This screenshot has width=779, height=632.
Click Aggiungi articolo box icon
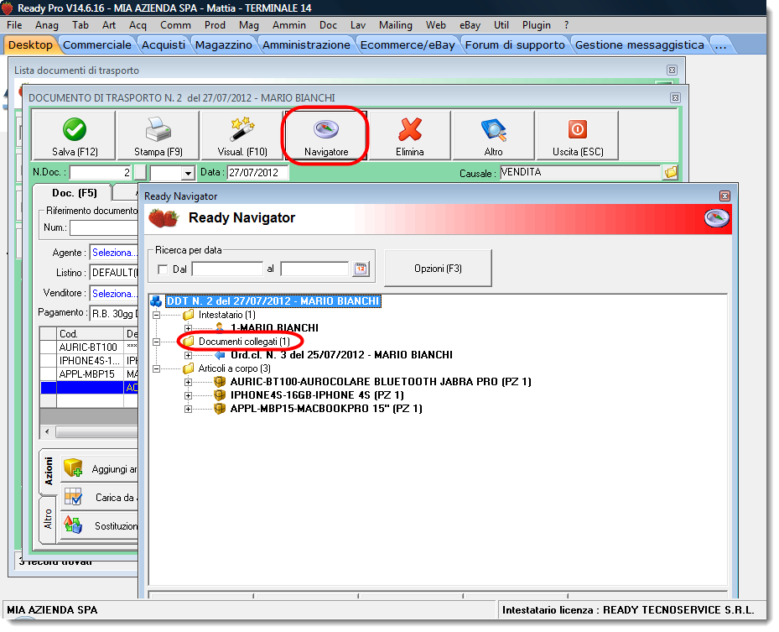click(x=74, y=467)
